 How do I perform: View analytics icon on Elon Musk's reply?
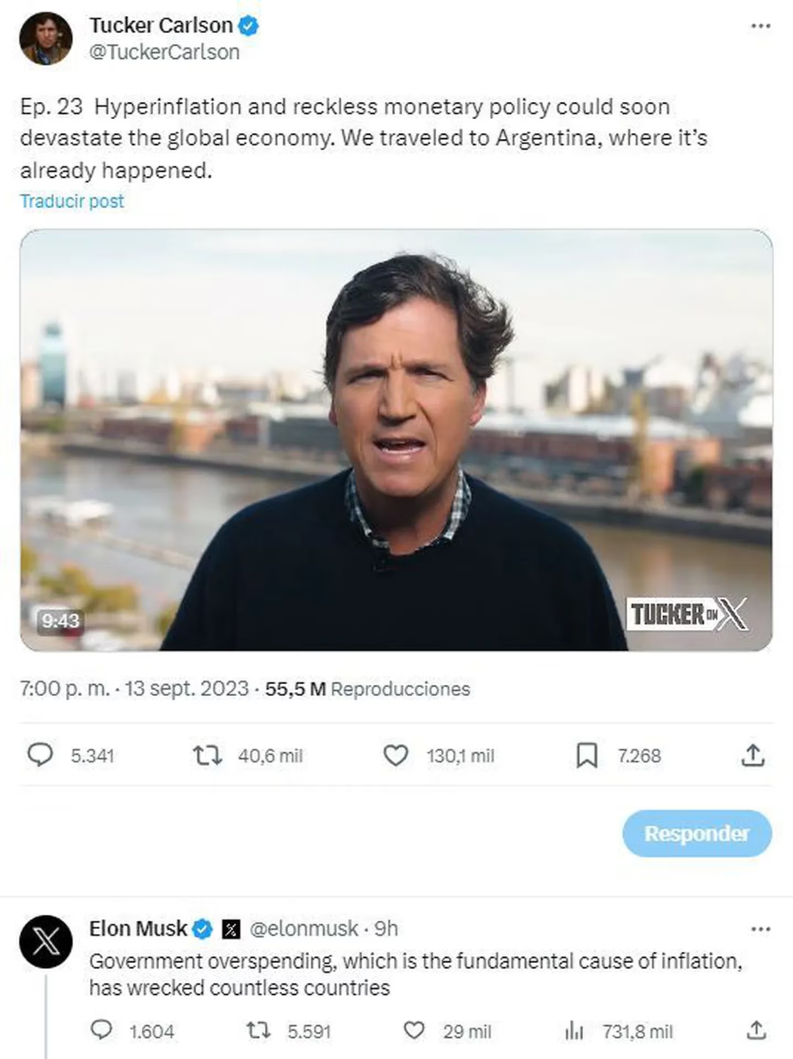click(574, 1030)
